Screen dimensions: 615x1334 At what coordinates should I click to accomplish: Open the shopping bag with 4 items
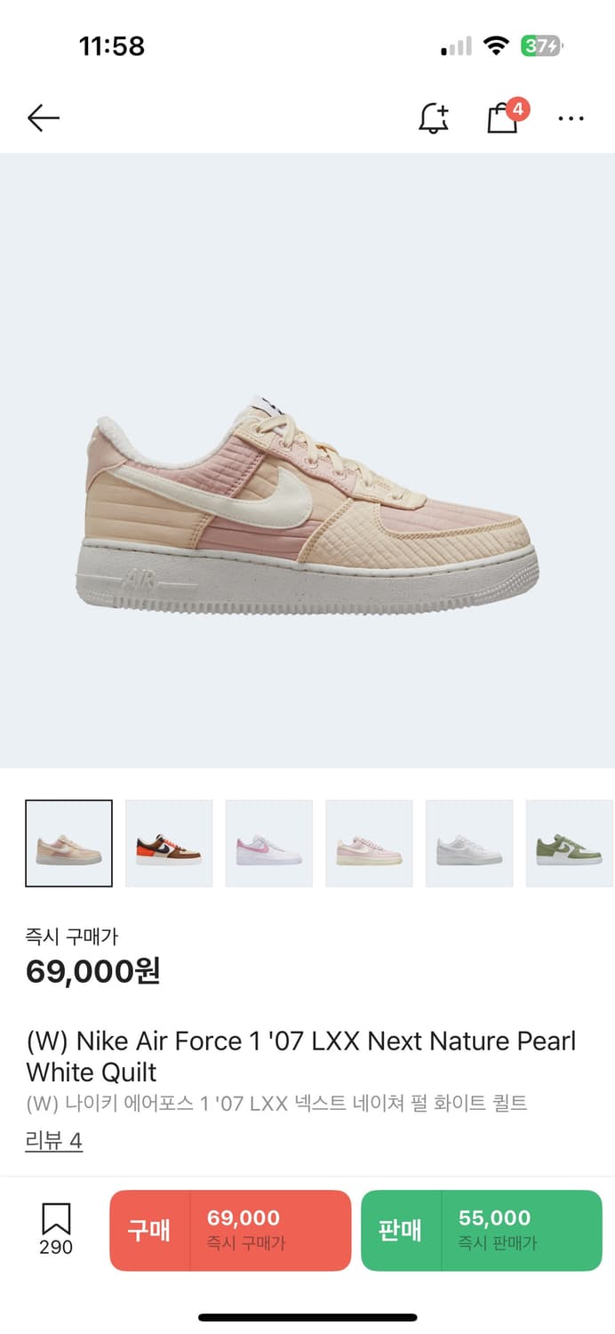point(507,117)
